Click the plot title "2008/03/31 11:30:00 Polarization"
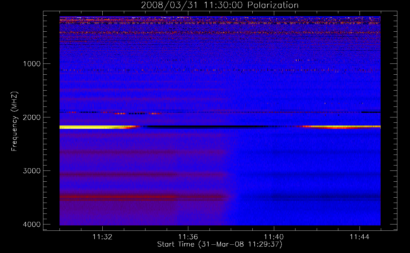Viewport: 410px width, 253px height. tap(220, 5)
